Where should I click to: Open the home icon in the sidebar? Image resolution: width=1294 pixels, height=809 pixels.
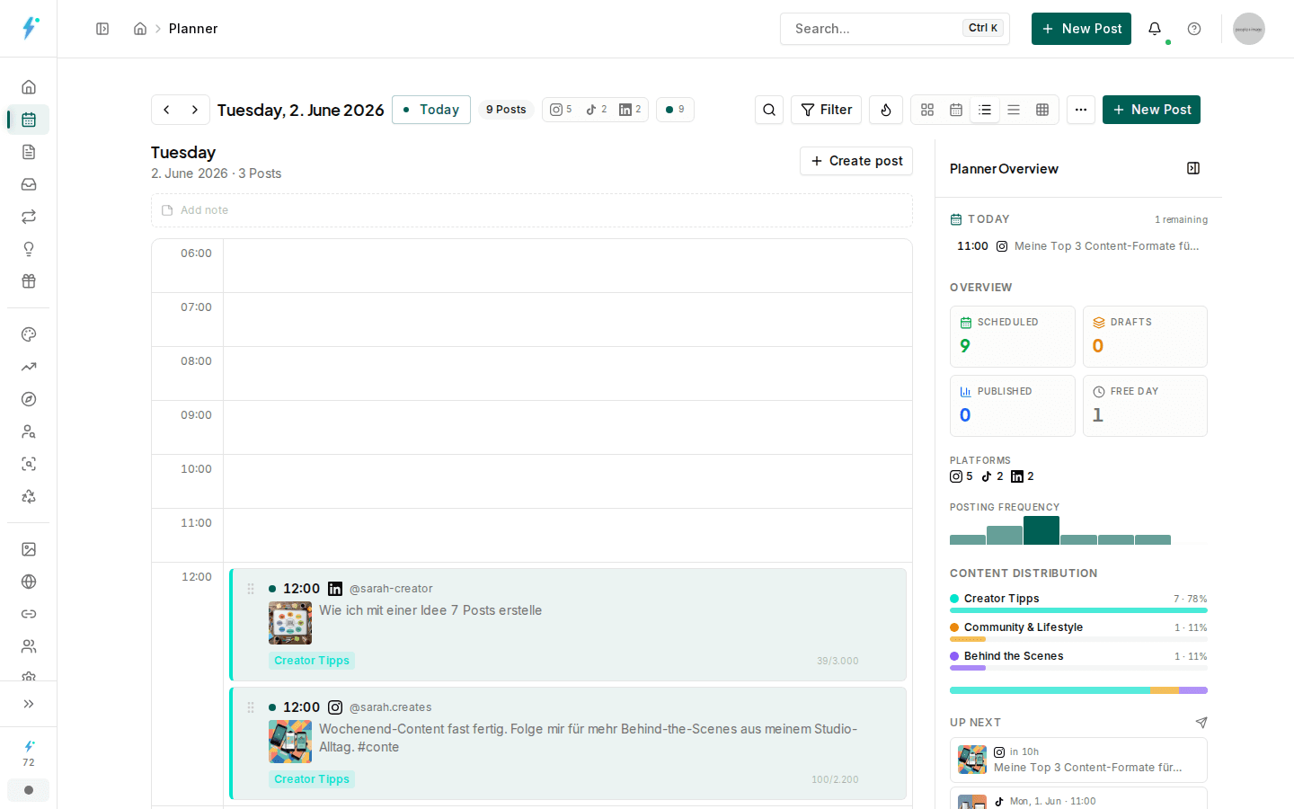[x=29, y=87]
